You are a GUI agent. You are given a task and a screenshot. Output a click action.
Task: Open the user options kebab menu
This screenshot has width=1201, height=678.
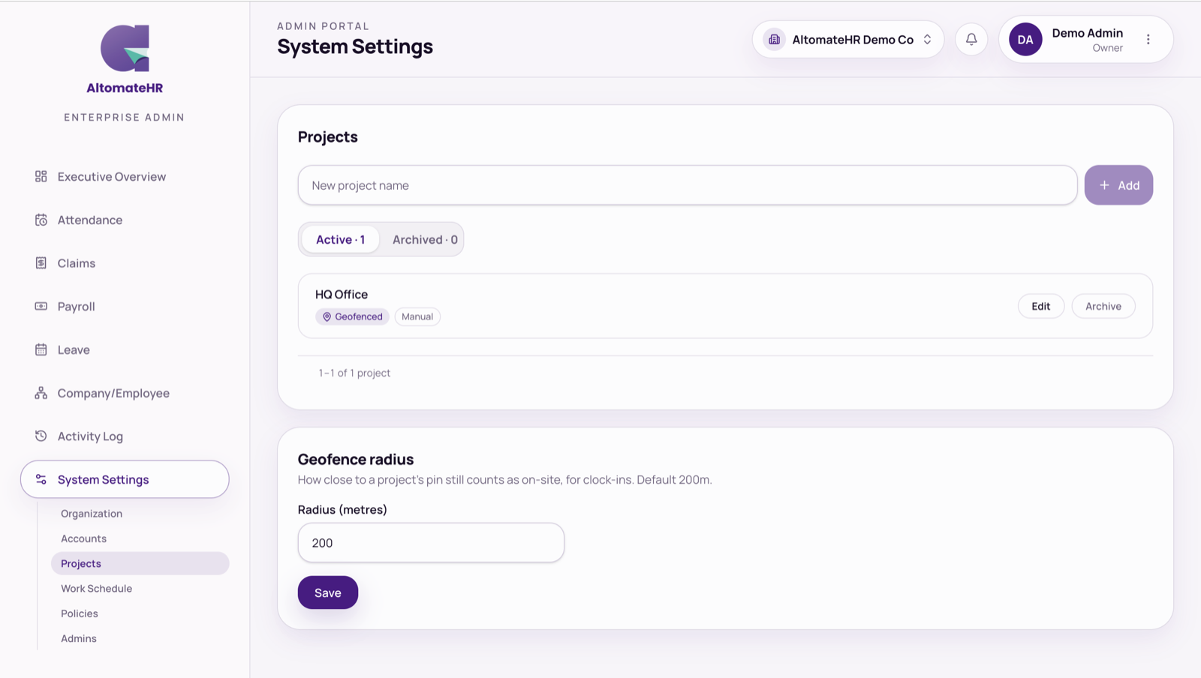point(1148,39)
